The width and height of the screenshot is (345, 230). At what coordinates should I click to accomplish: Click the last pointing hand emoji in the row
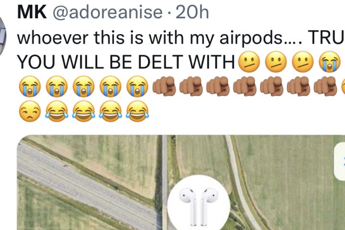coord(325,86)
